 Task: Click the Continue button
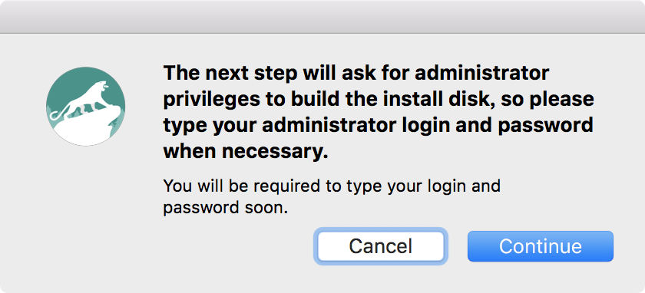pos(540,245)
